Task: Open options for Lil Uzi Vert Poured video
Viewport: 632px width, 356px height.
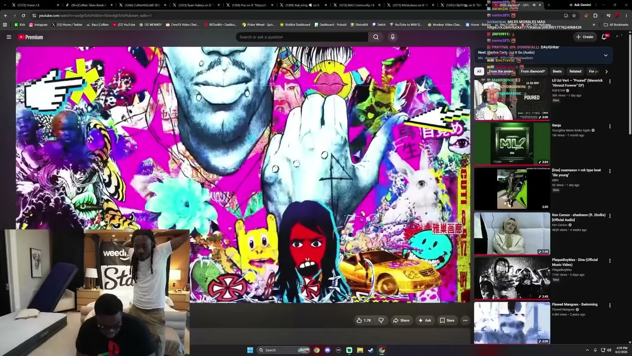Action: 610,82
